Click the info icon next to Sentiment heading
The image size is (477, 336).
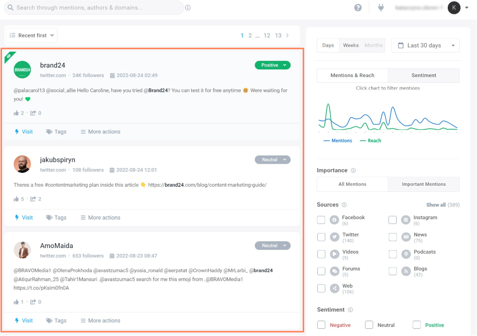tap(350, 310)
